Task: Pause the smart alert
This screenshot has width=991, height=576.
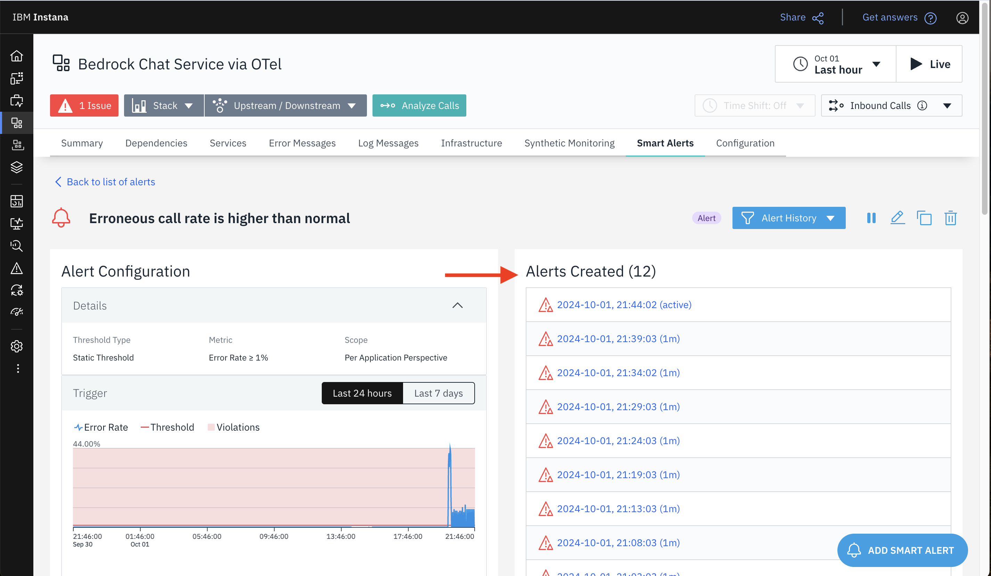Action: click(x=871, y=218)
